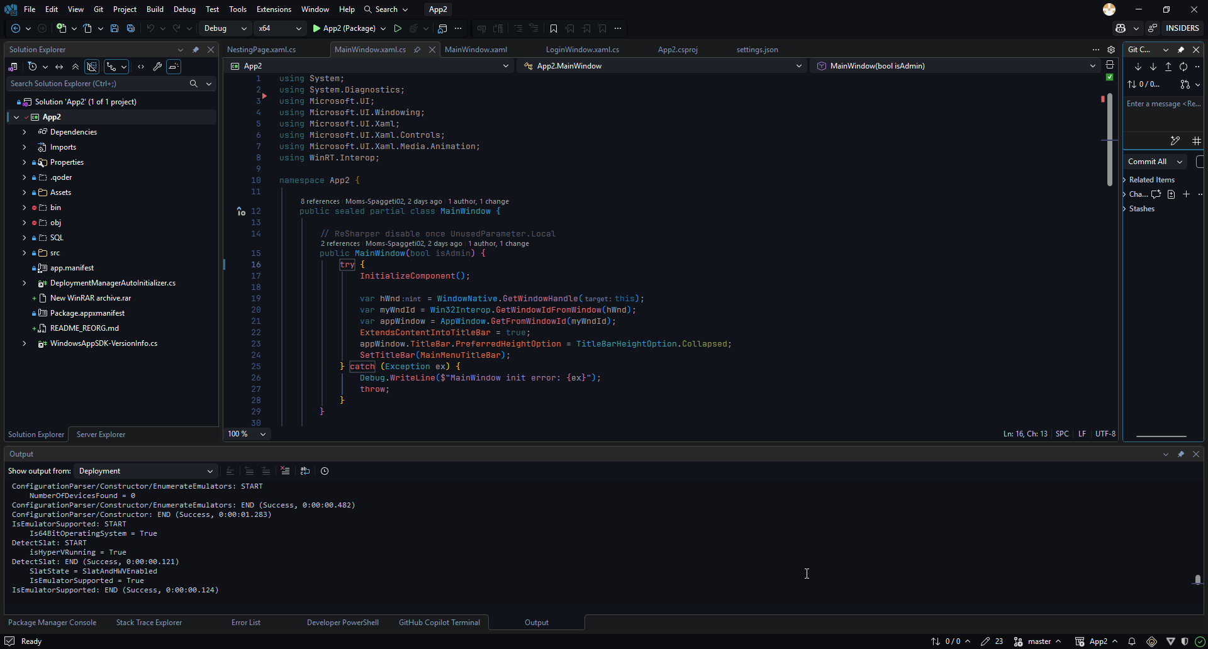Click Collapse All in Solution Explorer
Screen dimensions: 1208x649
tap(75, 67)
